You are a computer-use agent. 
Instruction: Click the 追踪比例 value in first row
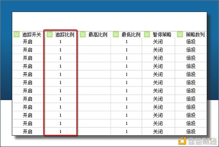point(60,42)
